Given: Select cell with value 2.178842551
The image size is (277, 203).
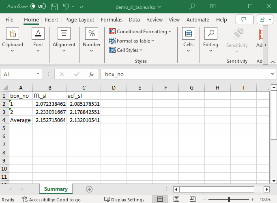Looking at the screenshot, I should pos(84,112).
